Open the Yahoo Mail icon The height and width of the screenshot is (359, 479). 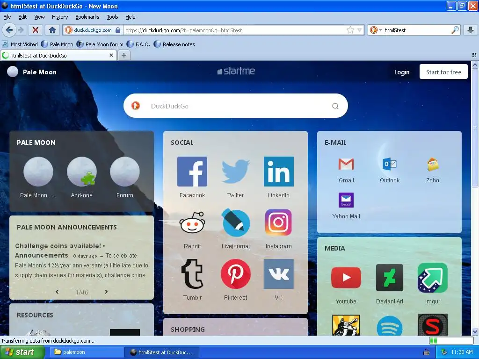(346, 200)
